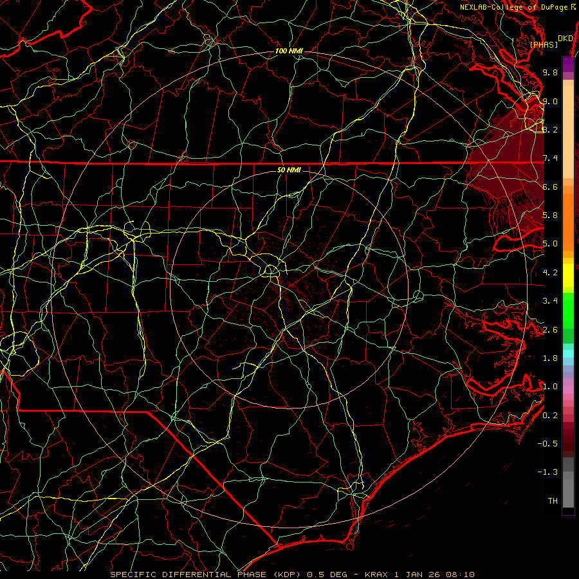Image resolution: width=579 pixels, height=579 pixels.
Task: Click the 5.0 legend value
Action: [x=550, y=244]
